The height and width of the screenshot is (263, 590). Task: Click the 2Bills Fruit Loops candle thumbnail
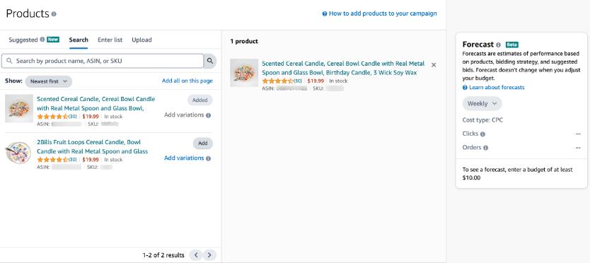(19, 153)
